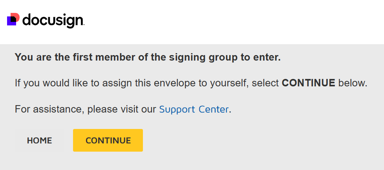This screenshot has height=170, width=384.
Task: Click empty gray area right of CONTINUE button
Action: click(255, 140)
